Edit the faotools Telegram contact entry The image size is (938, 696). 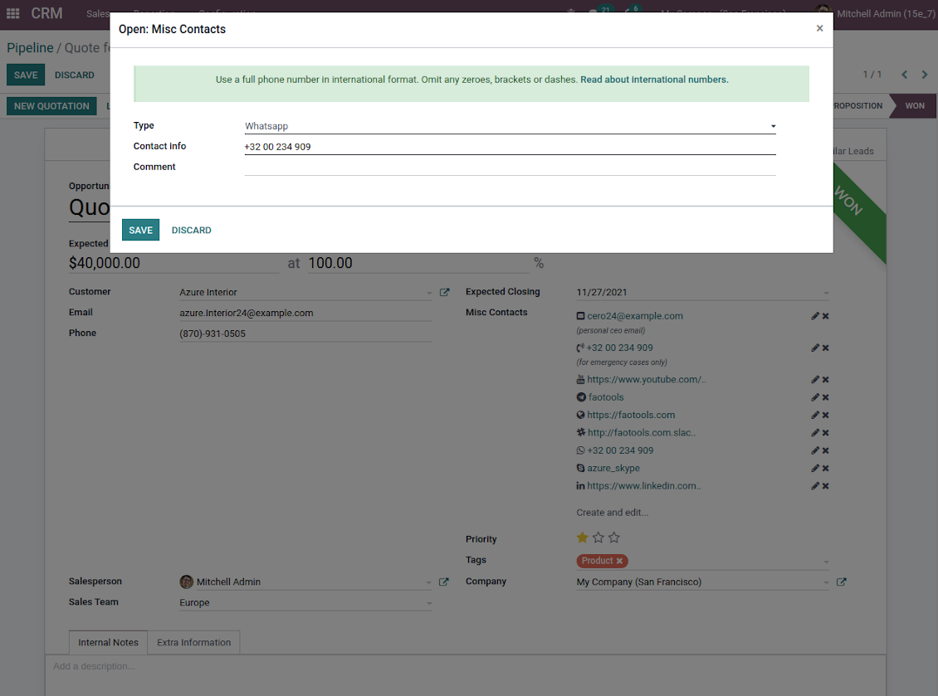(x=815, y=397)
